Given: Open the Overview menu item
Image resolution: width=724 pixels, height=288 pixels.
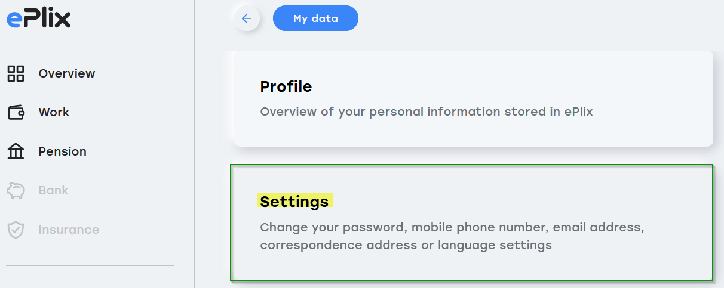Looking at the screenshot, I should (x=67, y=73).
